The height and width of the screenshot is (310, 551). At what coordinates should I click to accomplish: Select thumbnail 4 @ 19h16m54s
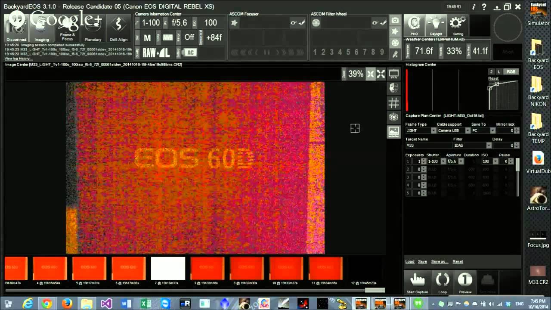[x=50, y=268]
